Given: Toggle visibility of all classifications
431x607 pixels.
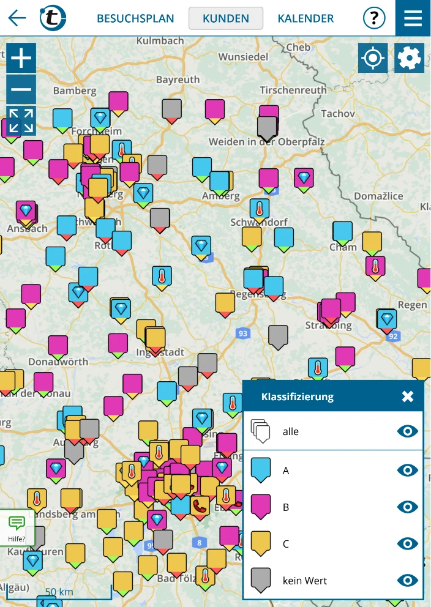Looking at the screenshot, I should (x=407, y=431).
